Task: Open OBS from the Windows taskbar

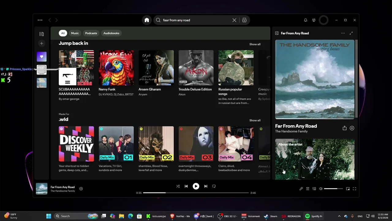Action: click(228, 216)
